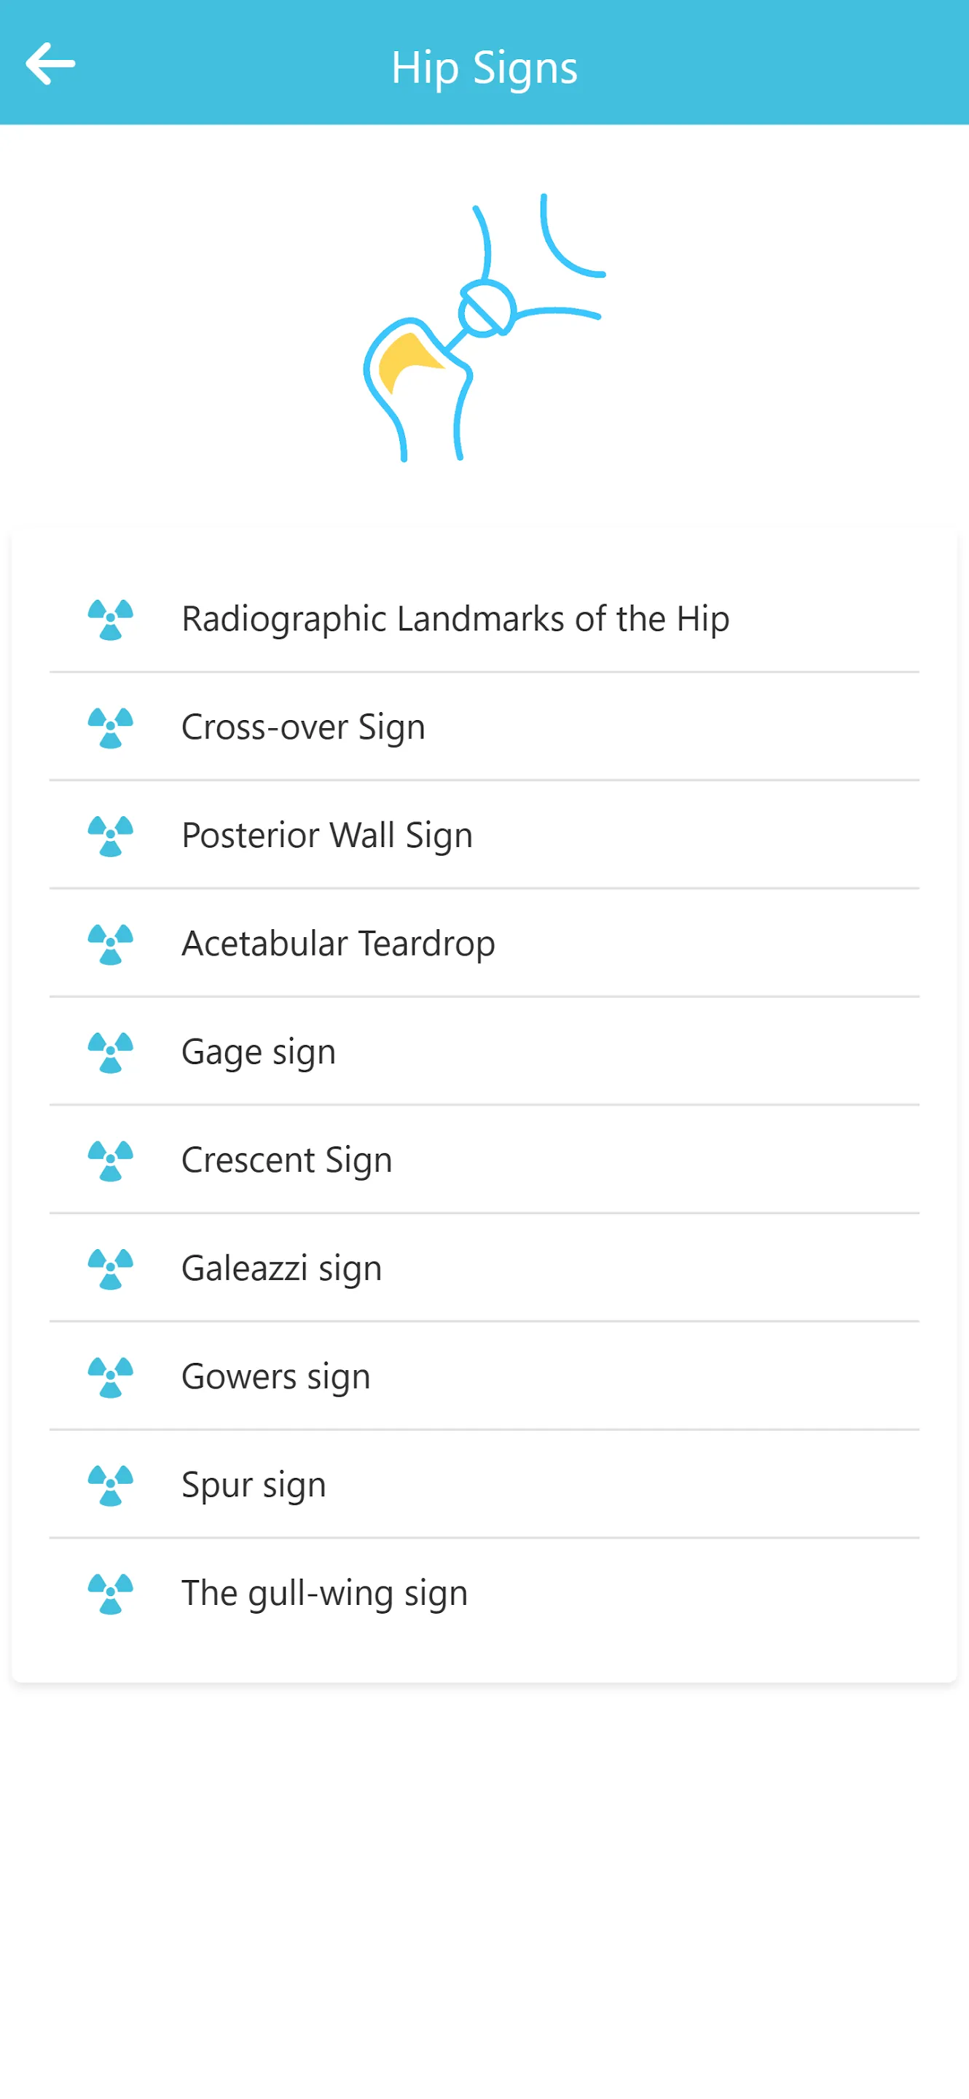Open Radiographic Landmarks of the Hip
Screen dimensions: 969x2099
click(x=484, y=619)
